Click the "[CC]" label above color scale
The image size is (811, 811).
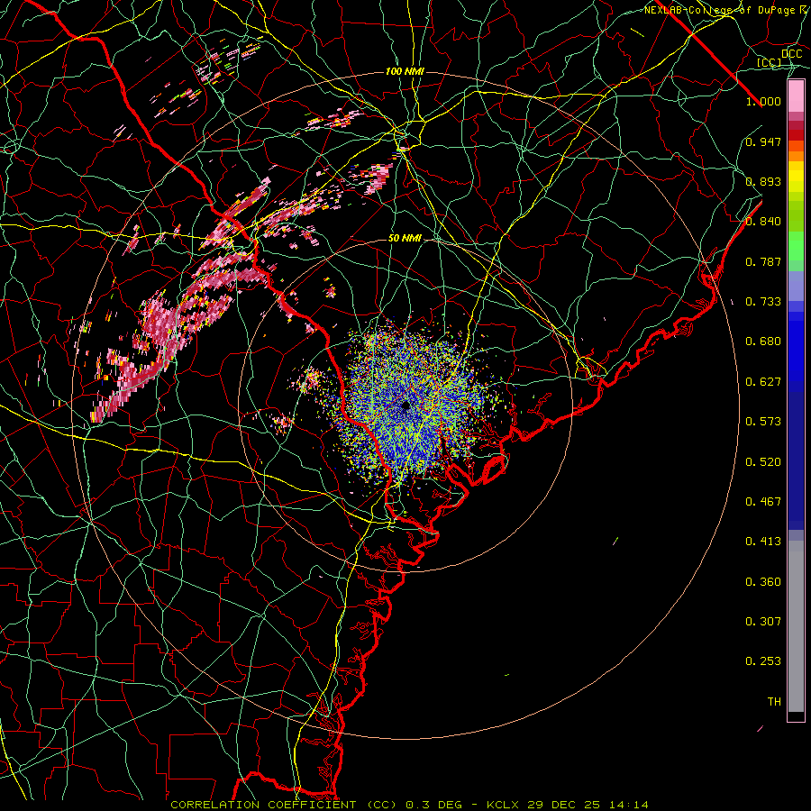point(770,62)
